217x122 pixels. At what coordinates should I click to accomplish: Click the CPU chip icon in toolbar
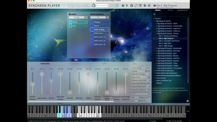pyautogui.click(x=145, y=5)
